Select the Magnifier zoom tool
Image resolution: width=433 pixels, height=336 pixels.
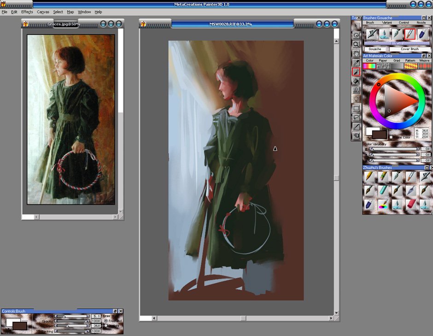point(356,44)
